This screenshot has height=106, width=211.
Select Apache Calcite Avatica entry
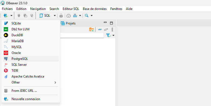point(31,76)
